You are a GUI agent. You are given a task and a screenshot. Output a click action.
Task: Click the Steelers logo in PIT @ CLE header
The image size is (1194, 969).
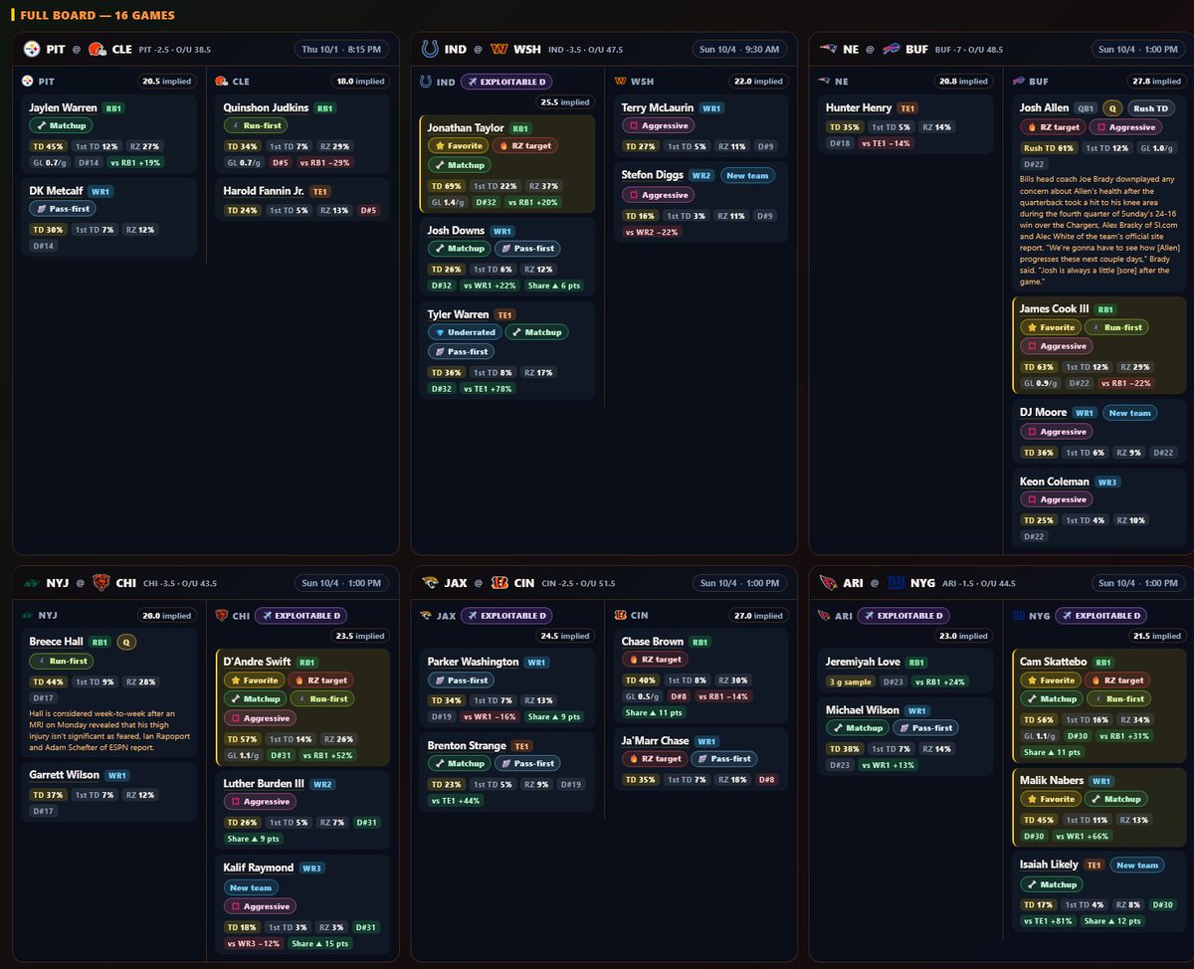[x=32, y=49]
